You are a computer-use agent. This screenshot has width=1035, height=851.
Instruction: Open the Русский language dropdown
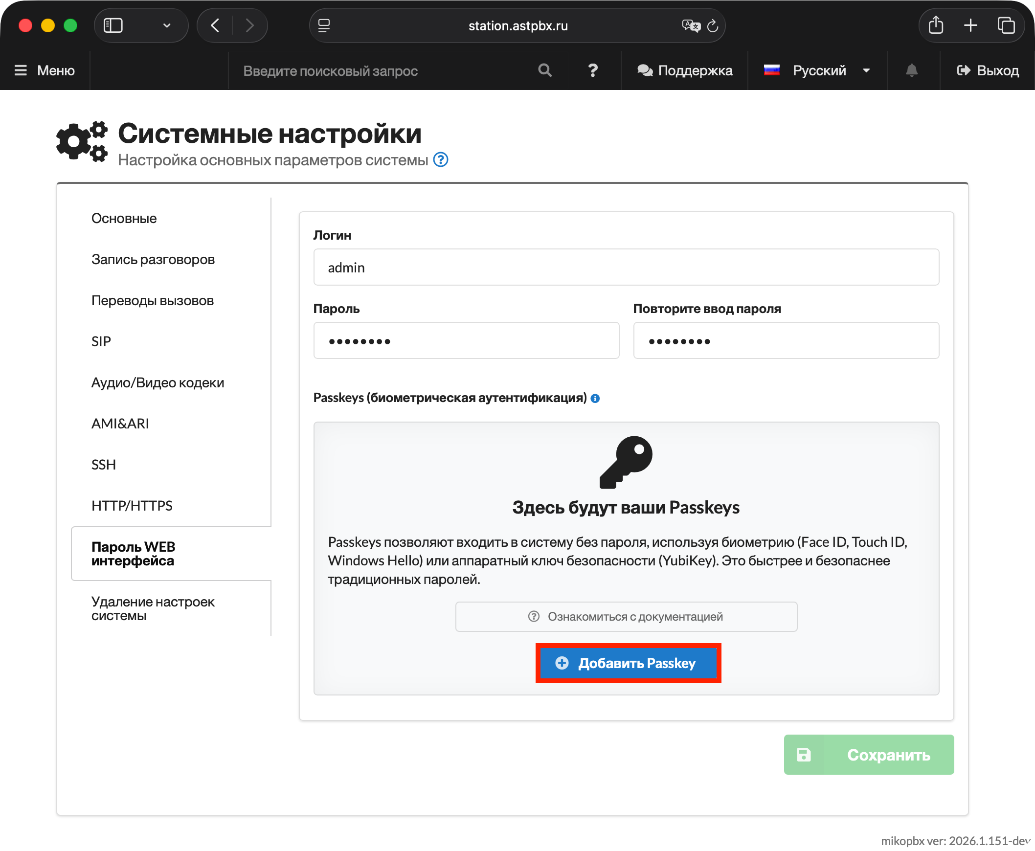tap(818, 70)
